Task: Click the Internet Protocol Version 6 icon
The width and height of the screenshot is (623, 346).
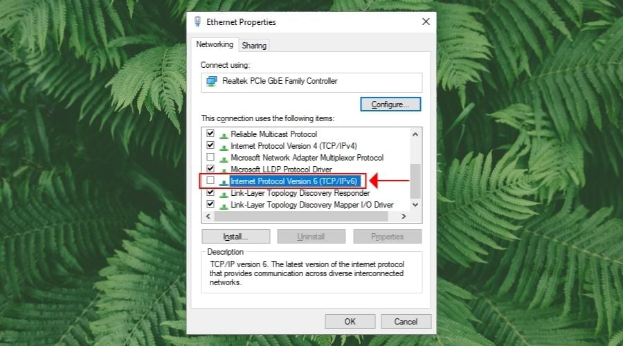Action: tap(224, 182)
